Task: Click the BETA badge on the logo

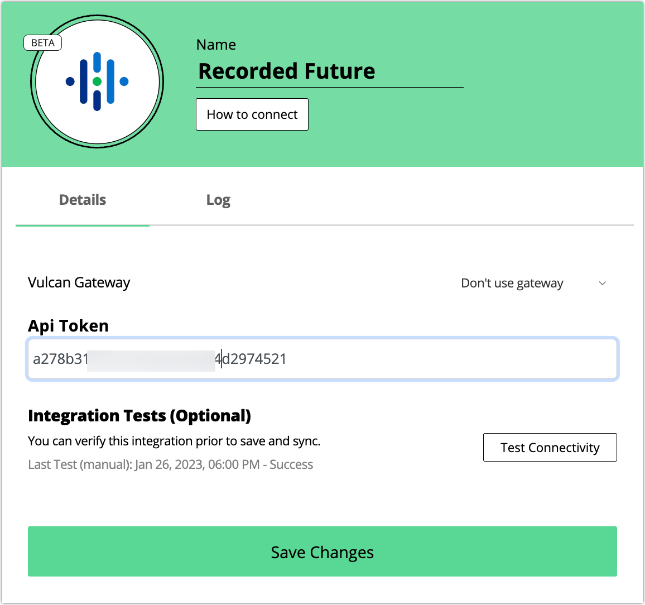Action: (43, 43)
